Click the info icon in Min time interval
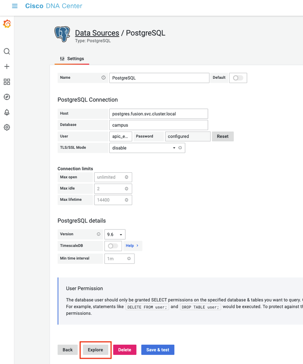The image size is (303, 364). (x=129, y=258)
